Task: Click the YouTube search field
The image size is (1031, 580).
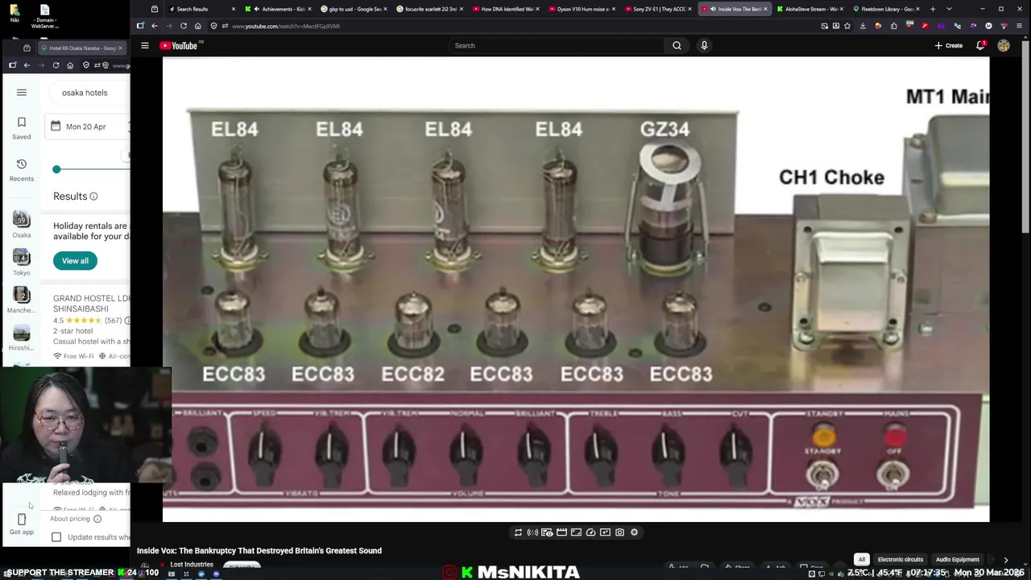Action: tap(556, 46)
